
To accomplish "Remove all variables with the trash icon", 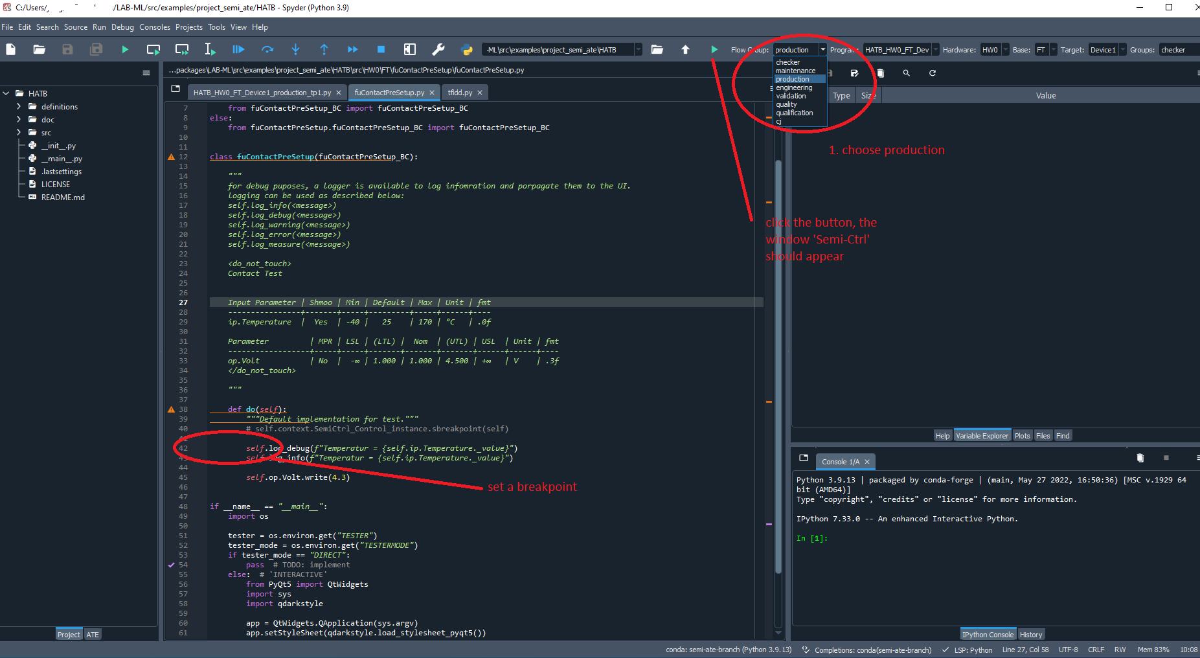I will [880, 73].
